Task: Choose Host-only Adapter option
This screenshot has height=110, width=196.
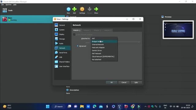Action: [x=104, y=47]
